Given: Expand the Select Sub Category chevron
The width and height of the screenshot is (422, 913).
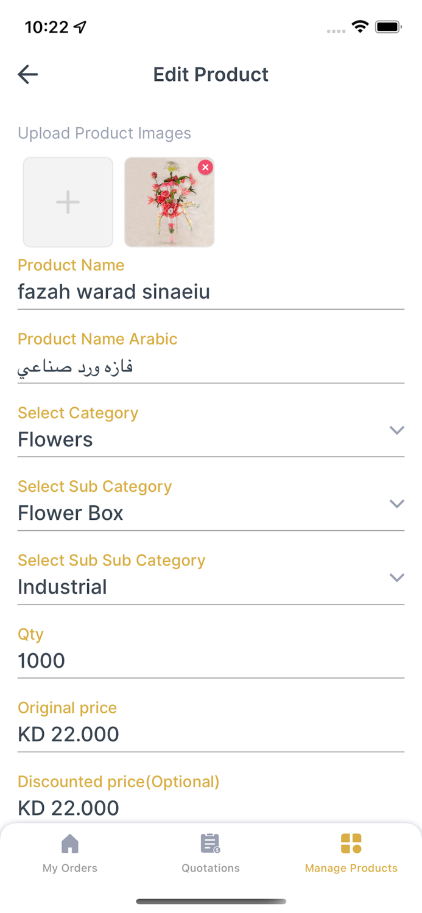Looking at the screenshot, I should pos(396,504).
